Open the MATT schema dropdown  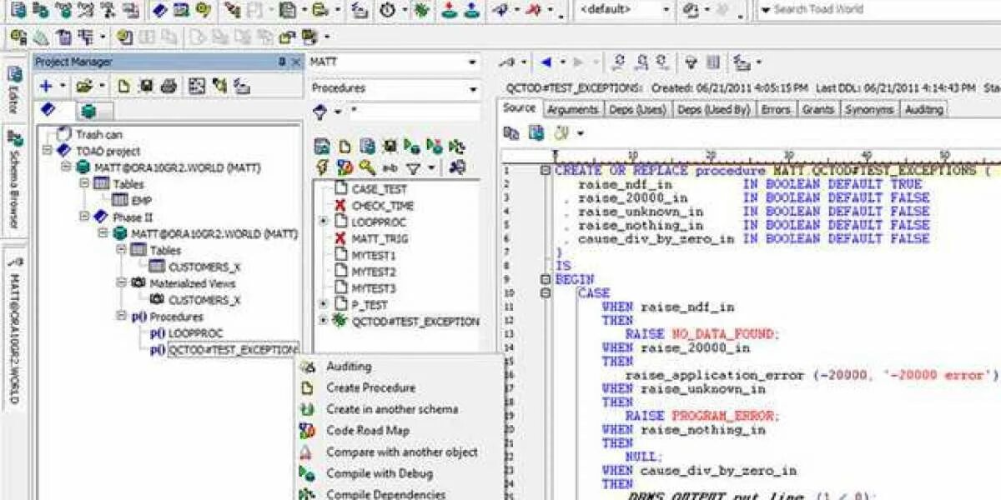pyautogui.click(x=473, y=62)
